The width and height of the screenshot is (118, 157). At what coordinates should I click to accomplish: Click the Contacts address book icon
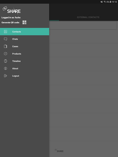pos(6,32)
